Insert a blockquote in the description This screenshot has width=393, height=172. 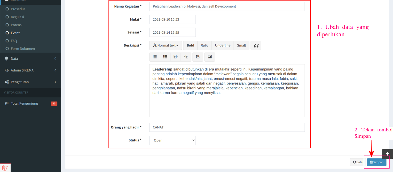pos(256,45)
